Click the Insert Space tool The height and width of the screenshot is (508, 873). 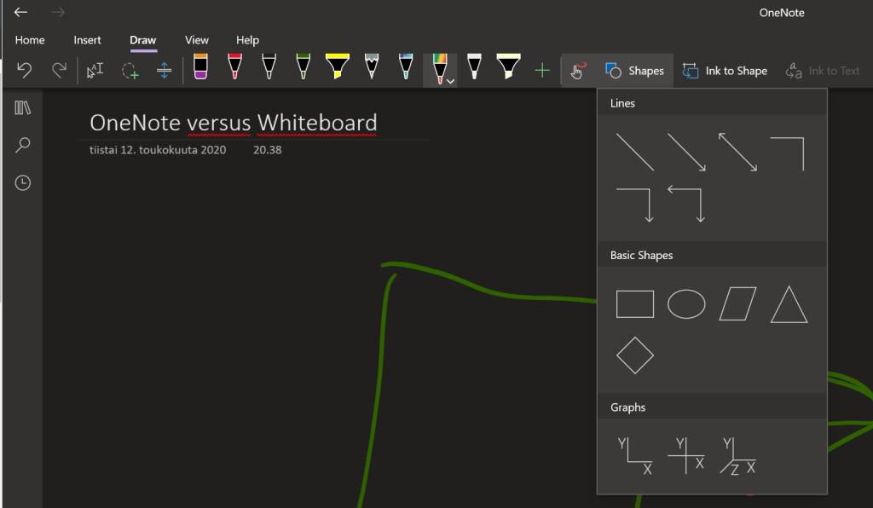[x=165, y=71]
